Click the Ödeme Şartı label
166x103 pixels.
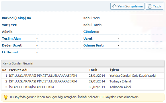(x=93, y=45)
